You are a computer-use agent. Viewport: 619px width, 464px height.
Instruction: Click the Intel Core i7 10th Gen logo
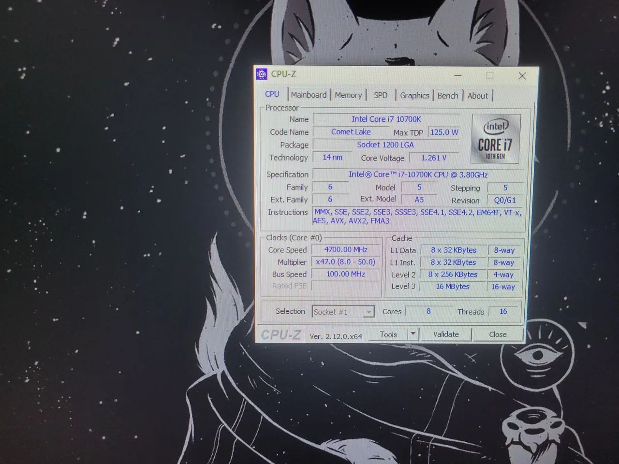click(x=495, y=139)
